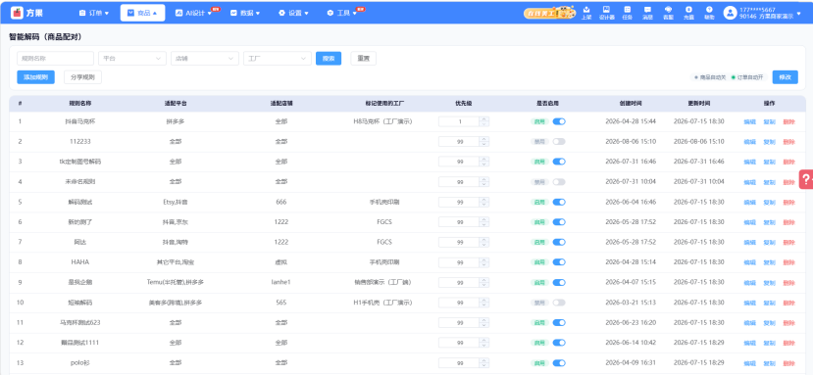Toggle the 马克杯测试623 rule switch
This screenshot has height=375, width=813.
pos(559,323)
